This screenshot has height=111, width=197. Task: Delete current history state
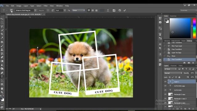point(193,63)
